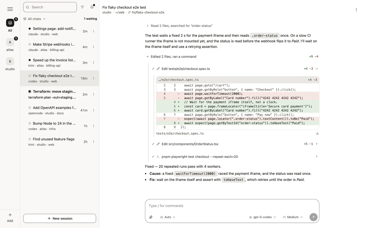The image size is (365, 228).
Task: Open options for Bump Node to 24 chat
Action: coord(94,126)
